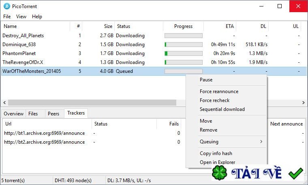The width and height of the screenshot is (308, 185).
Task: Open the File menu
Action: coord(7,17)
